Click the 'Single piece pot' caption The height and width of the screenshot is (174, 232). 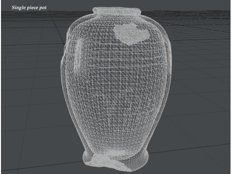29,8
